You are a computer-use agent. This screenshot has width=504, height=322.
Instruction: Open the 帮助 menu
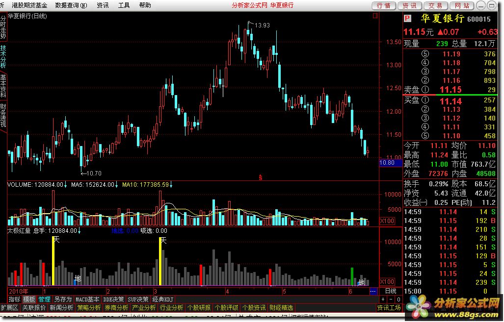145,5
